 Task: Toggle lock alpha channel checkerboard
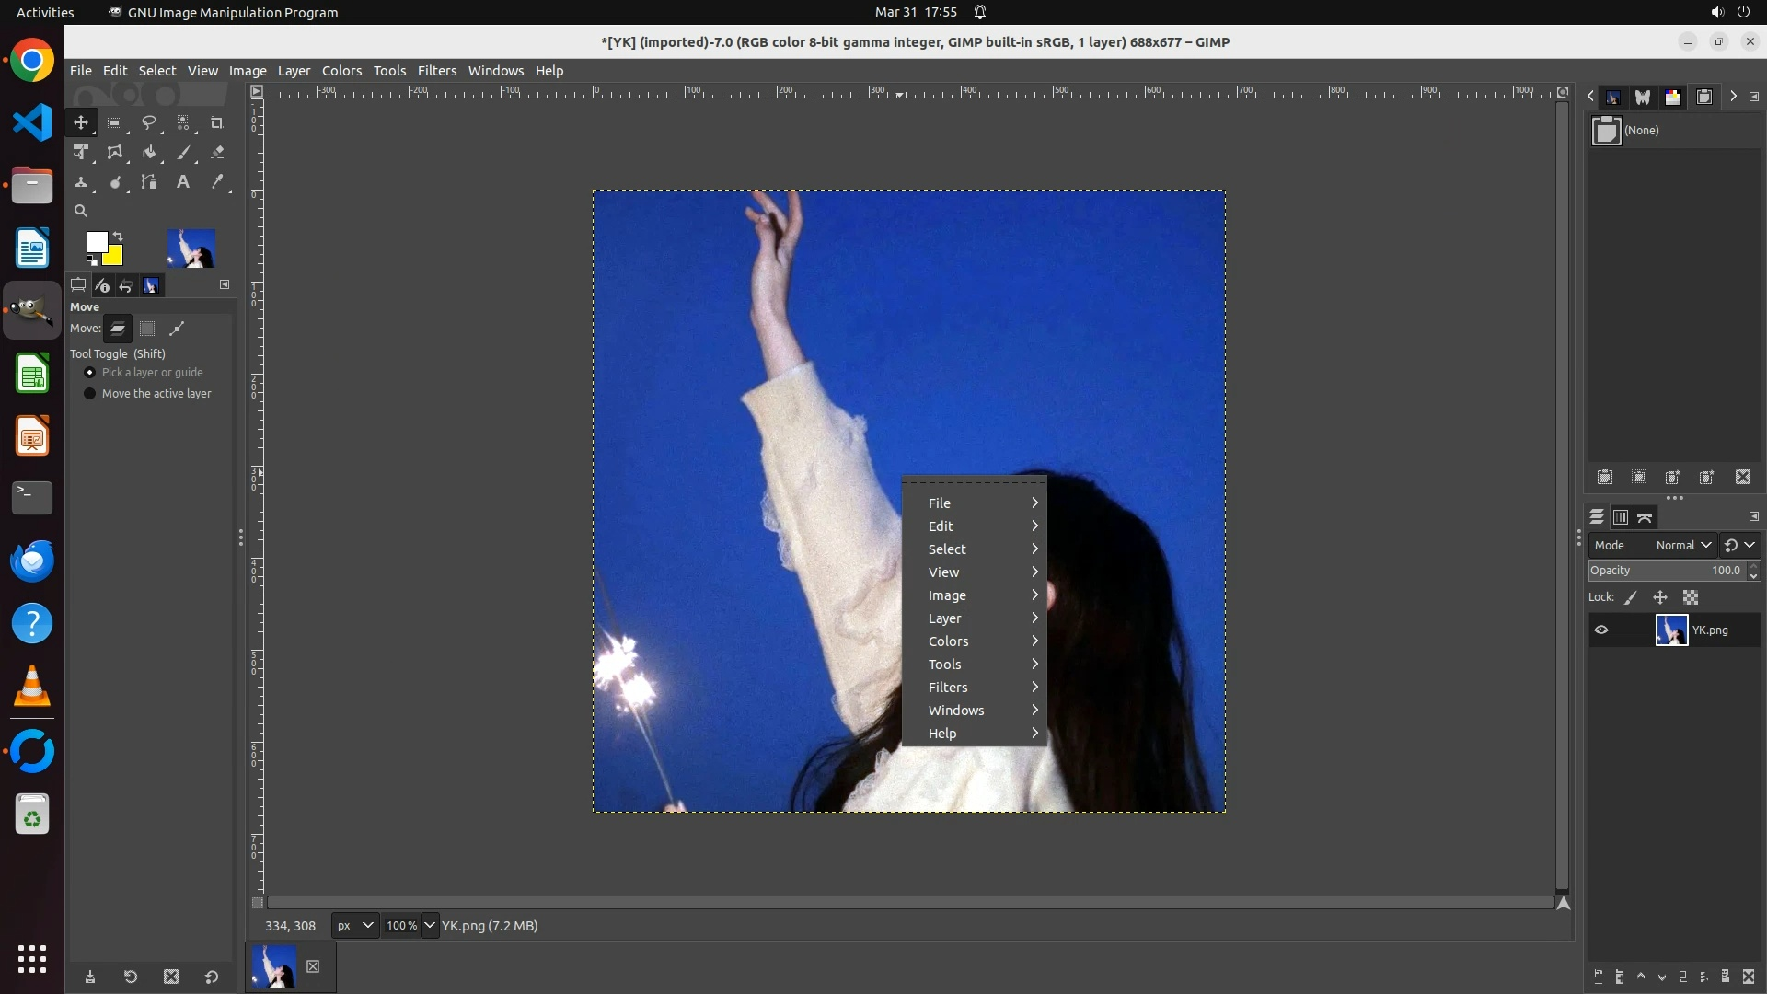(x=1691, y=598)
